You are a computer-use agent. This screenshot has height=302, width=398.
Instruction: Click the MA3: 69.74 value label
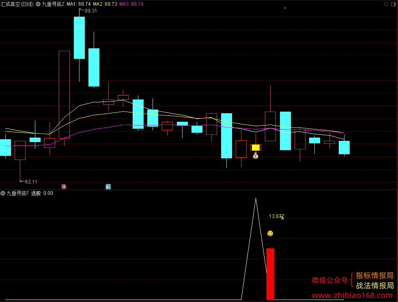[x=131, y=4]
